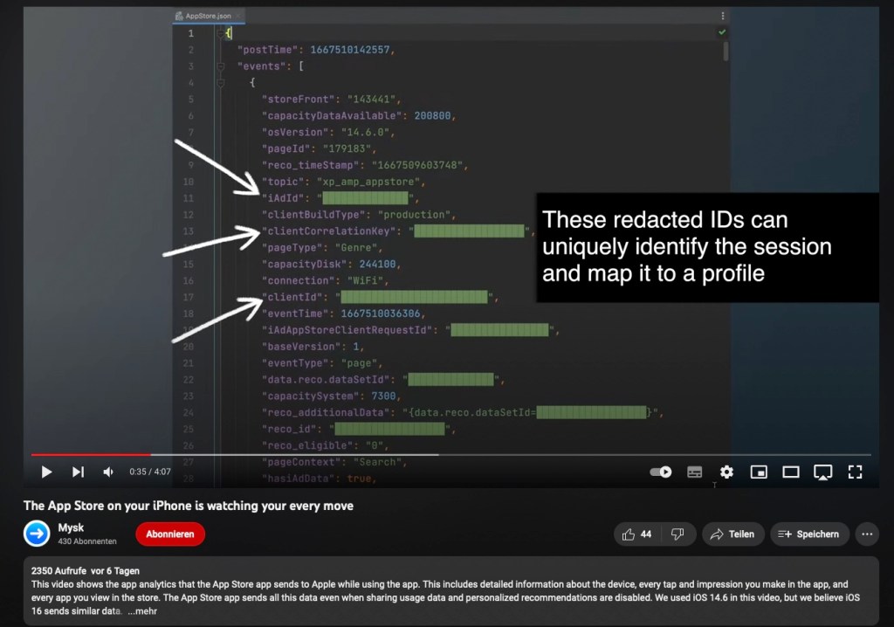
Task: Enable miniplayer mode
Action: [x=759, y=472]
